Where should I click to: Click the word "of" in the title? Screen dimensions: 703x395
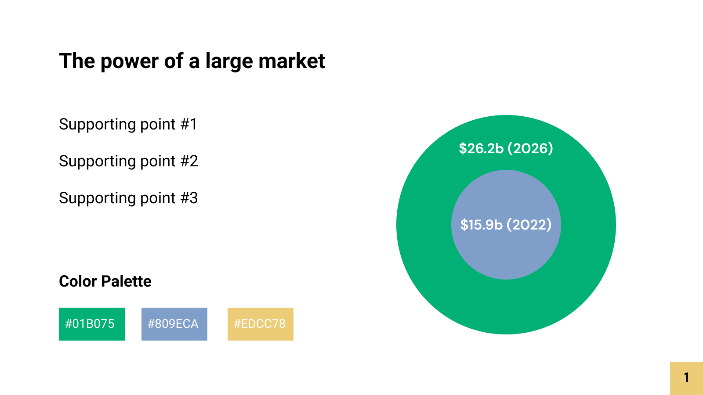click(174, 61)
